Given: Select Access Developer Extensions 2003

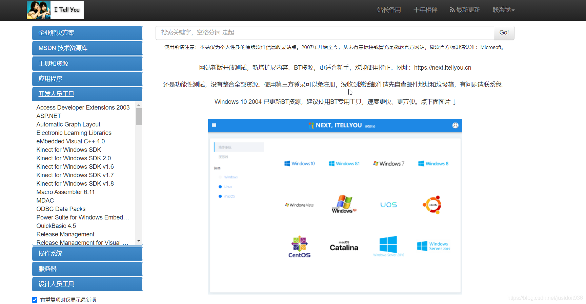Looking at the screenshot, I should [83, 108].
